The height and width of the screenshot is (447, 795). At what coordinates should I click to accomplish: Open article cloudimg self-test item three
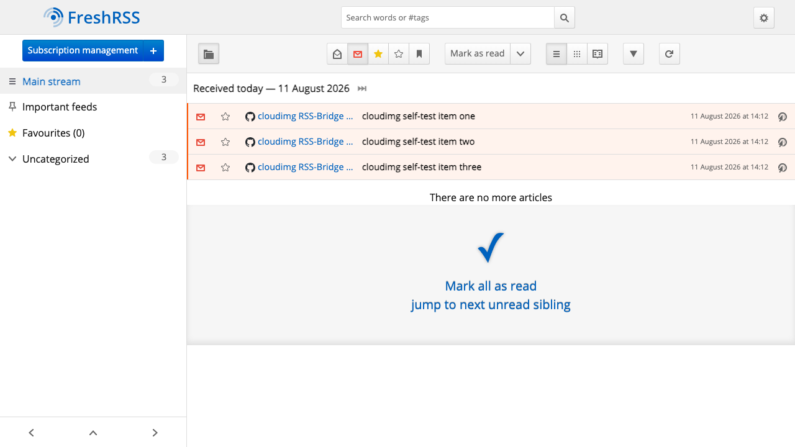422,167
